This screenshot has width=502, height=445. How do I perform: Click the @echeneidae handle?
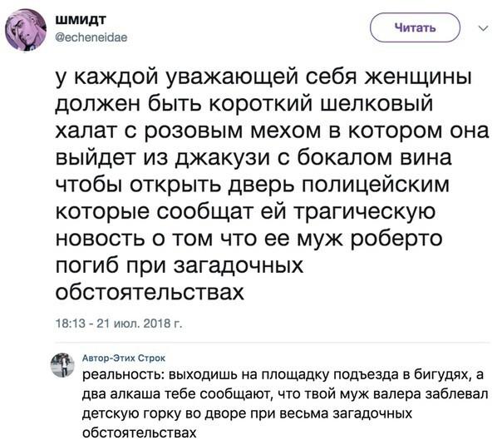(90, 37)
